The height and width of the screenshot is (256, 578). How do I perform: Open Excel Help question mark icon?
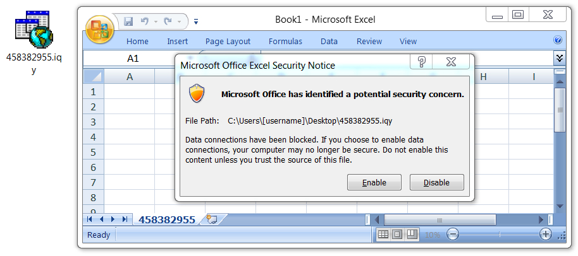[x=558, y=40]
